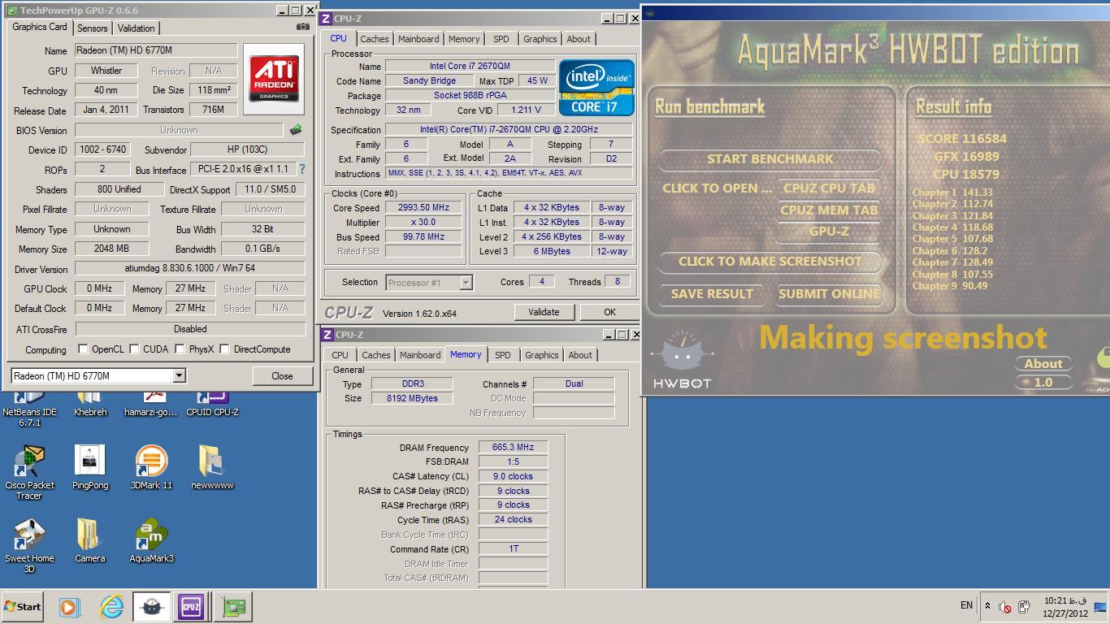
Task: Switch to Sensors tab in GPU-Z
Action: point(93,28)
